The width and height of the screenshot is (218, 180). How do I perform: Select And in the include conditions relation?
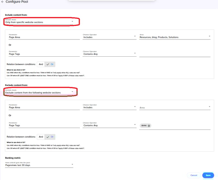(41, 64)
